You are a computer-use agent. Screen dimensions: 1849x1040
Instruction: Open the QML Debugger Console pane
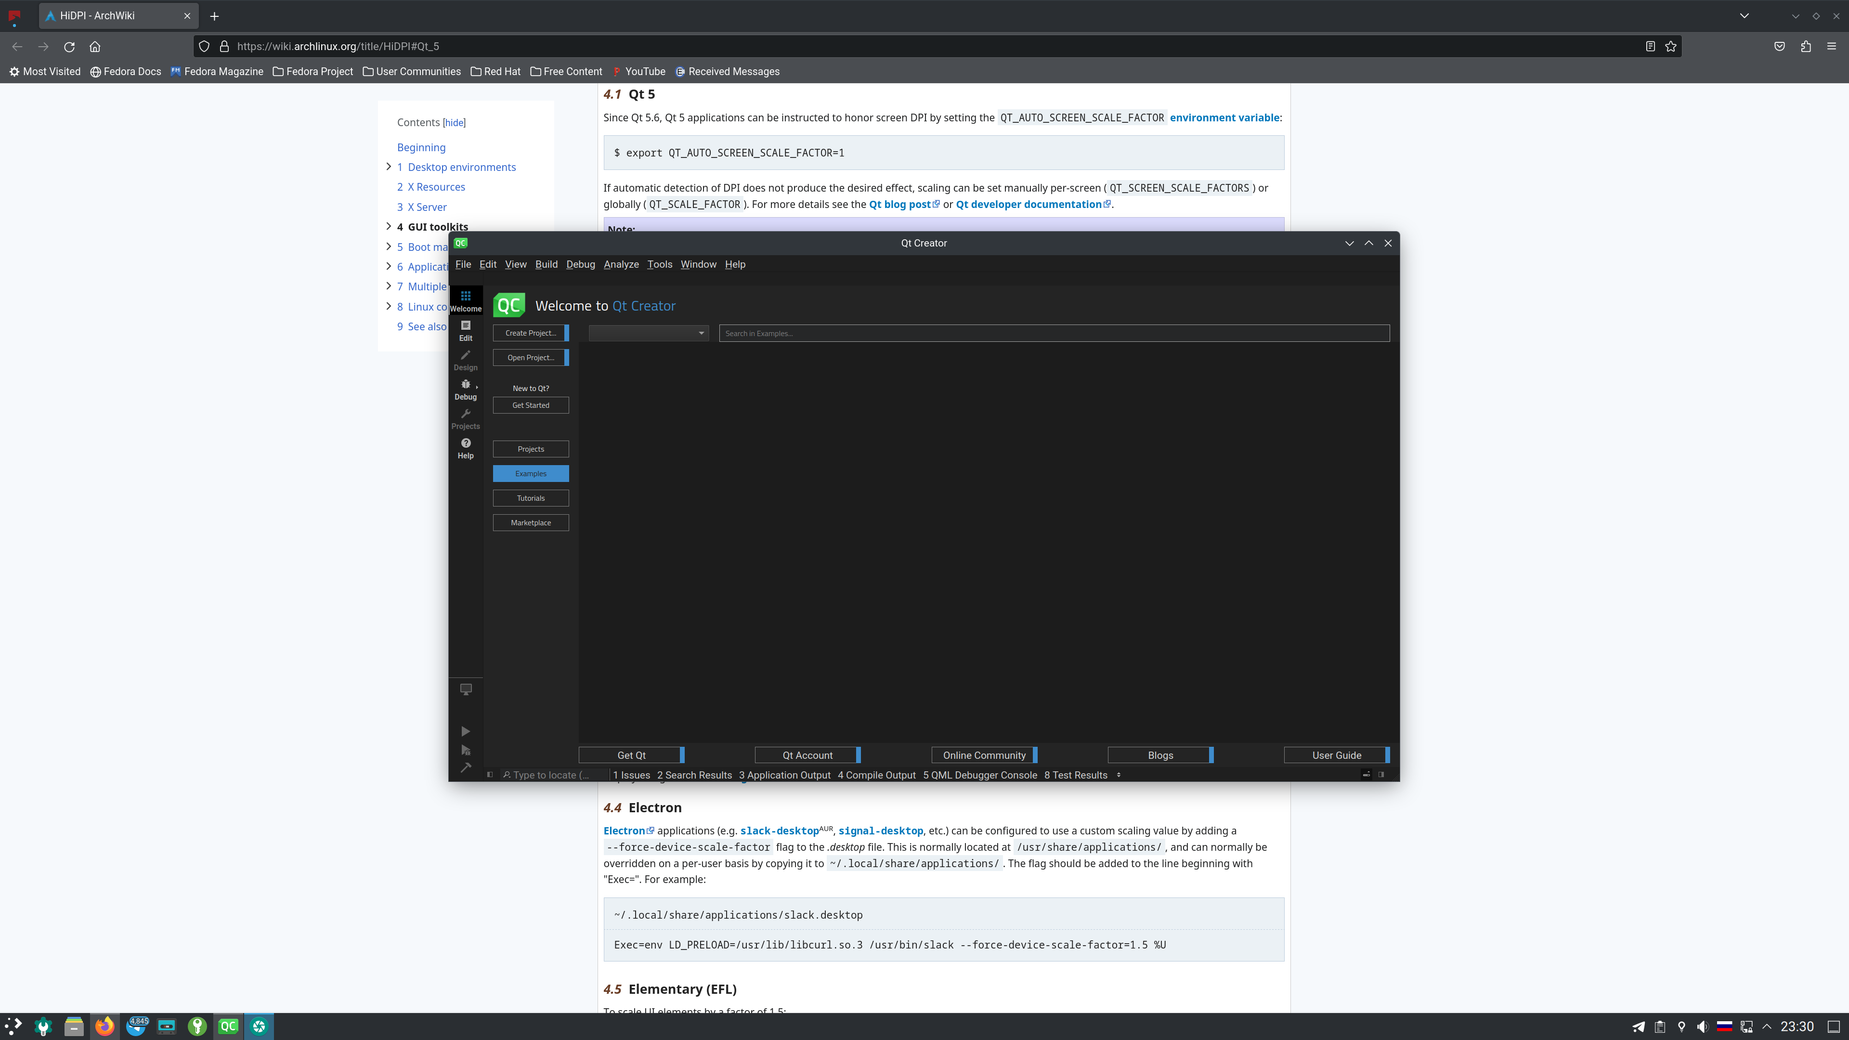coord(980,775)
